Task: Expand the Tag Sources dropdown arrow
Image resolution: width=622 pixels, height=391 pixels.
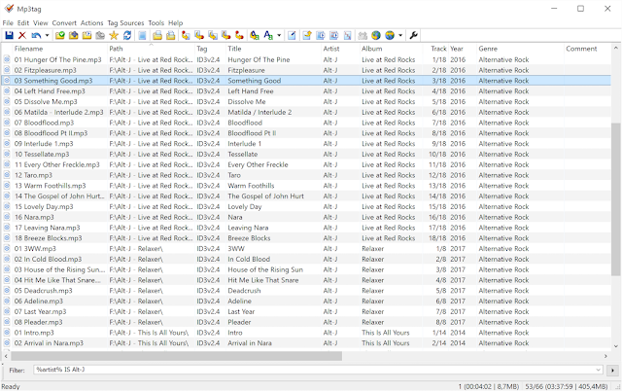Action: 400,35
